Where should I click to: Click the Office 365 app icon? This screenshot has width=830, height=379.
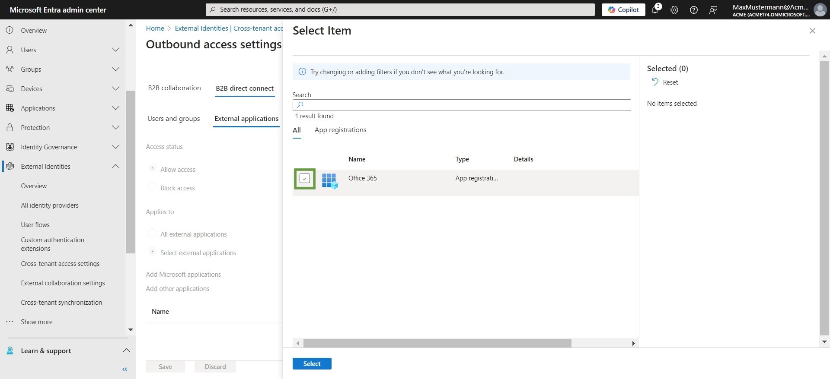pyautogui.click(x=330, y=181)
